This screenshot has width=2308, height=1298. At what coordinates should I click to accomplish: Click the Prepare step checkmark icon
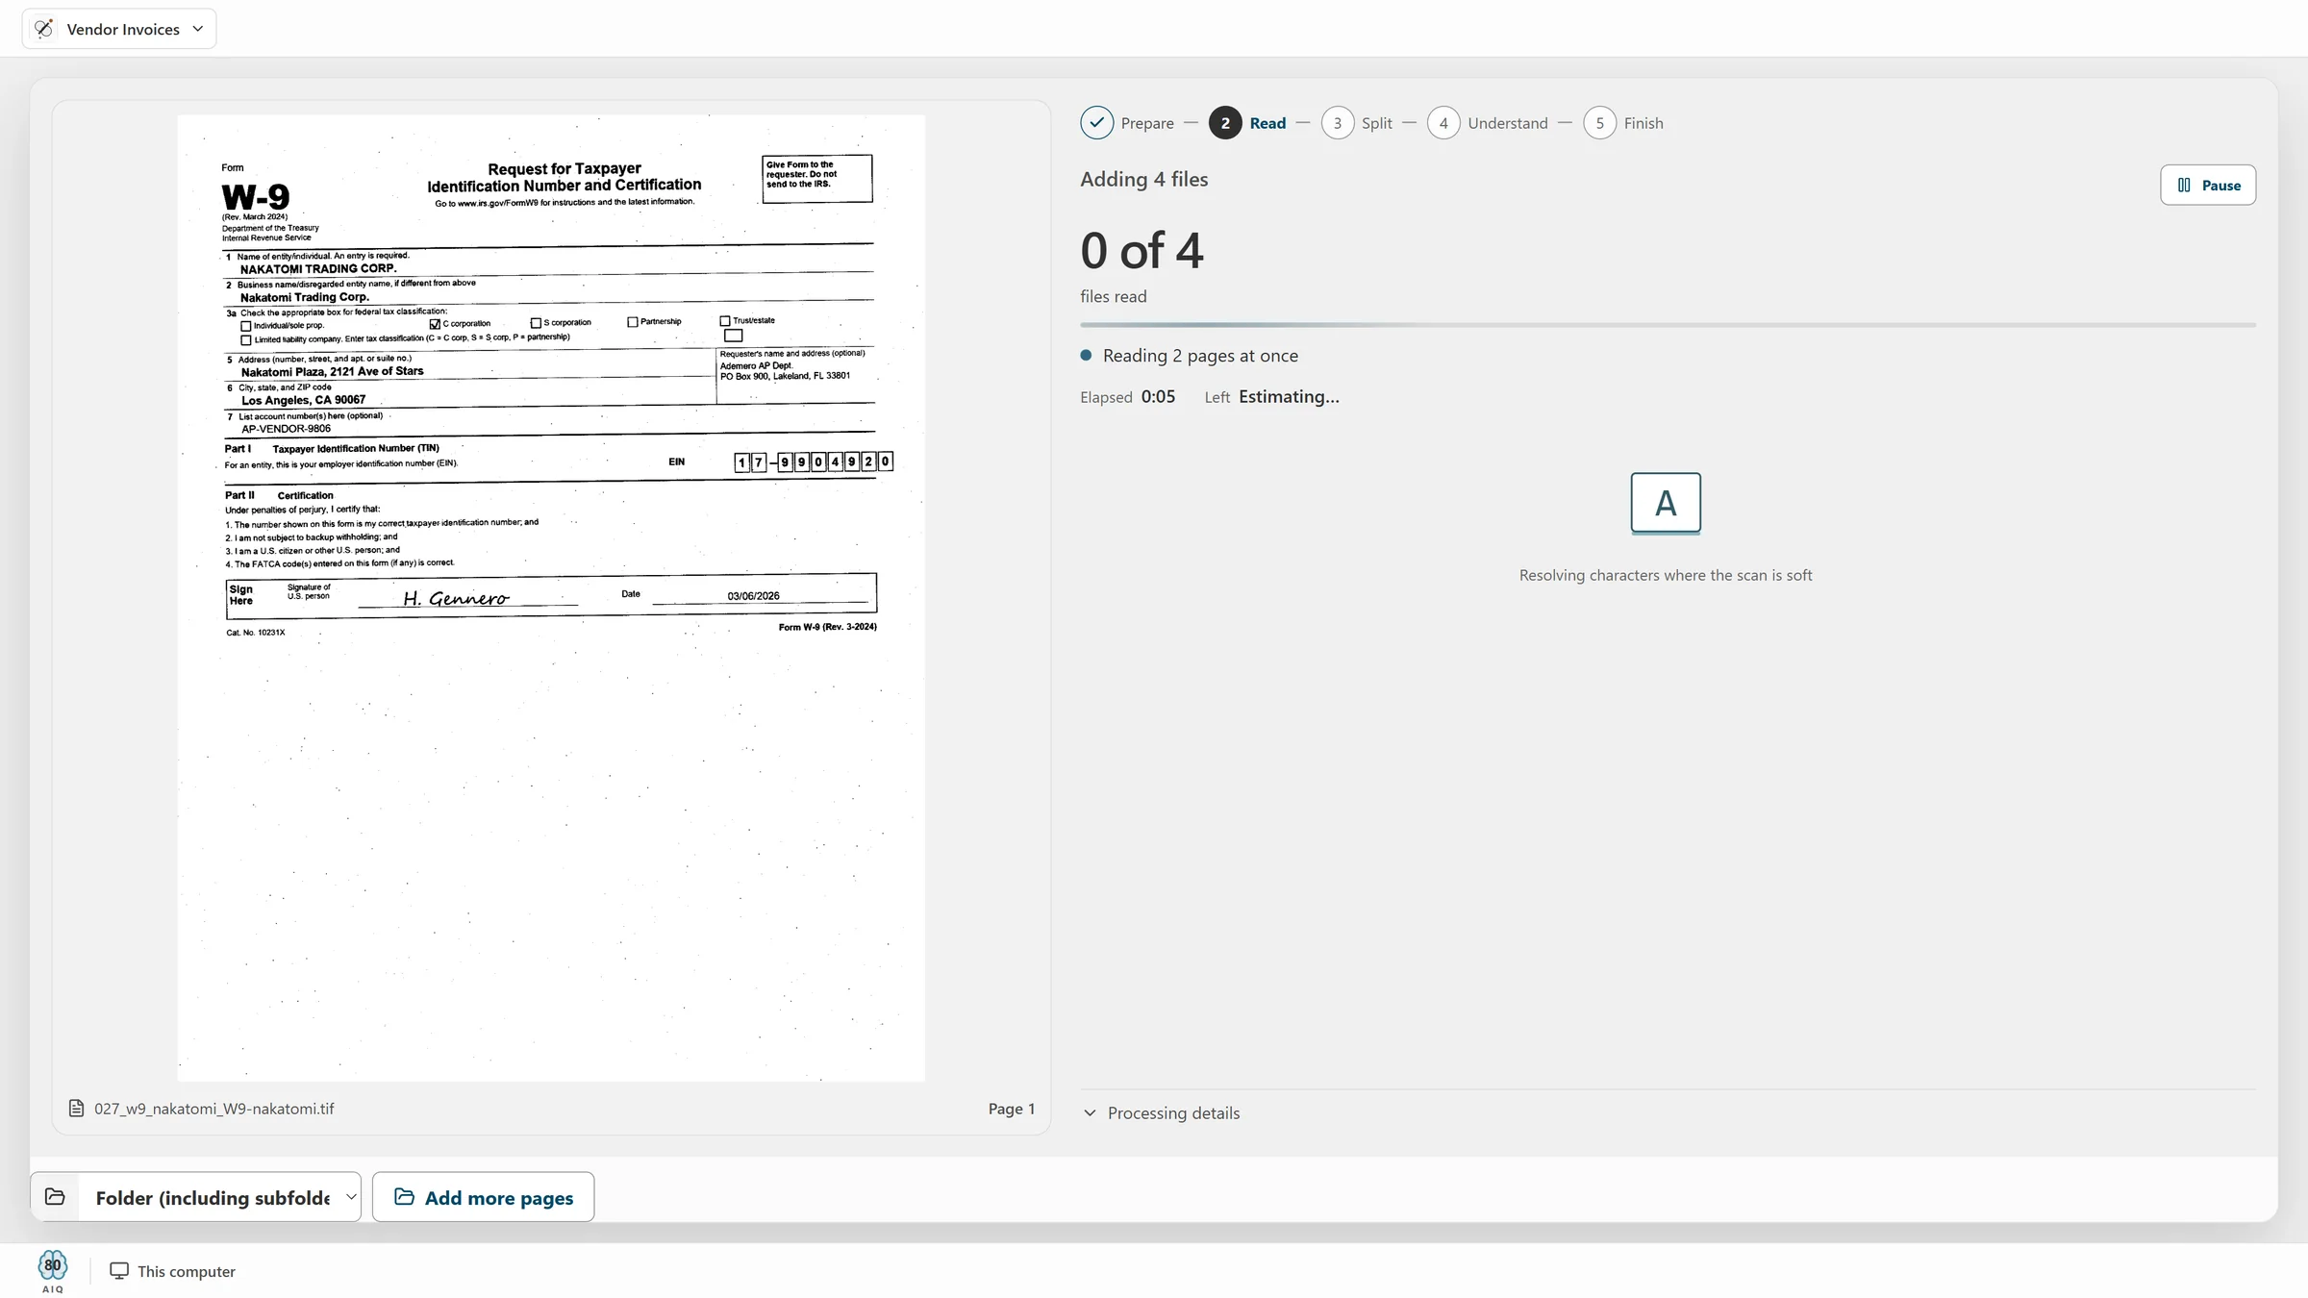(1096, 123)
